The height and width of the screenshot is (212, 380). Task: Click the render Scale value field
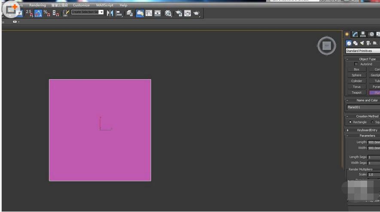[x=374, y=175]
